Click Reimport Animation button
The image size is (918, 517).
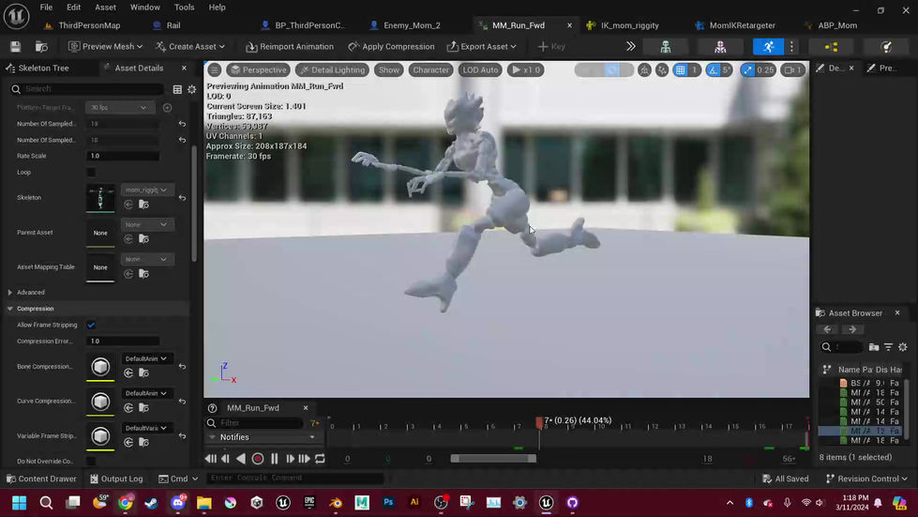[x=290, y=46]
